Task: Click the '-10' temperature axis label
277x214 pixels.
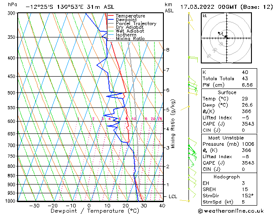Action: point(71,206)
